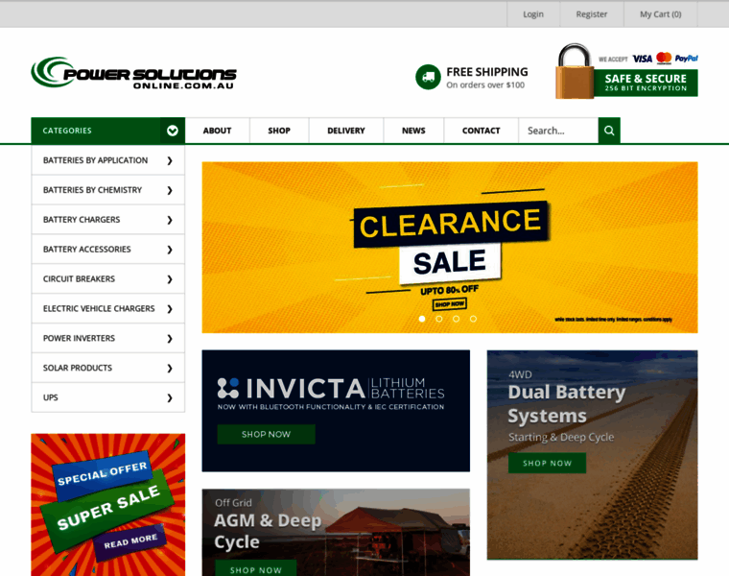Click the Electric Vehicle Chargers category text
The width and height of the screenshot is (729, 576).
point(99,308)
